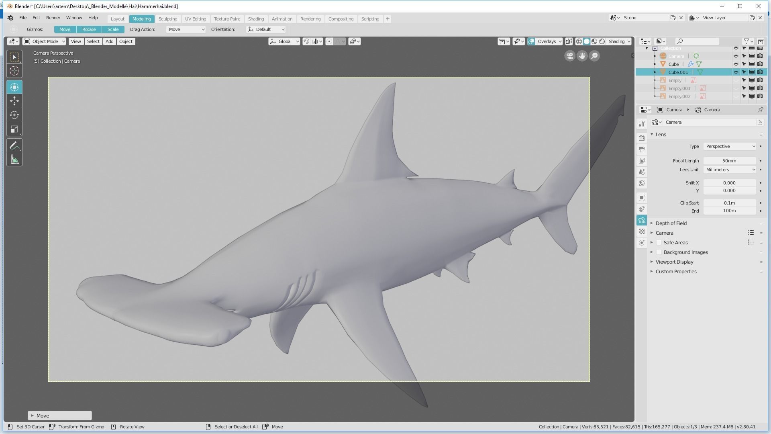This screenshot has height=434, width=771.
Task: Switch to the Animation workspace tab
Action: click(x=282, y=19)
